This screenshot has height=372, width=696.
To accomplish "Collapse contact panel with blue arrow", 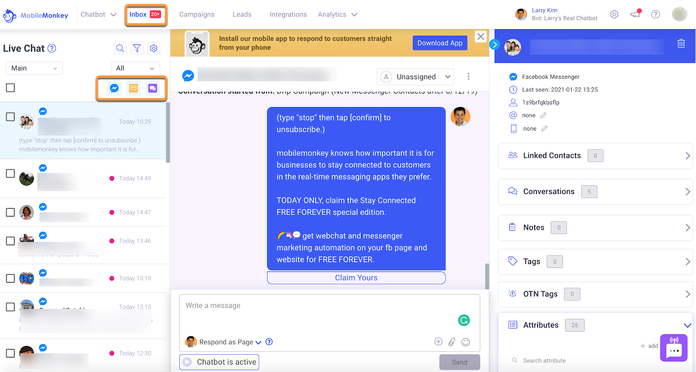I will pos(495,44).
